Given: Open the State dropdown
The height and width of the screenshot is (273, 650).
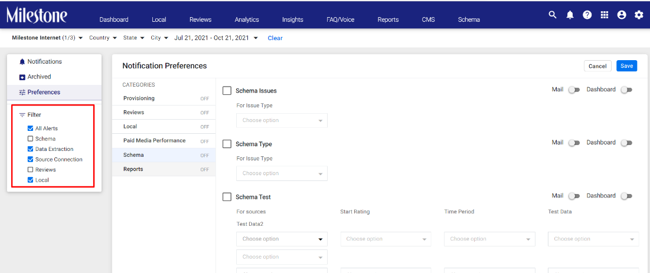Looking at the screenshot, I should 133,38.
